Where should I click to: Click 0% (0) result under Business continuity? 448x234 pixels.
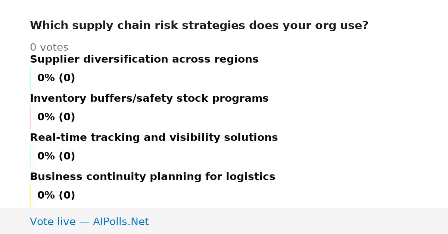click(56, 196)
